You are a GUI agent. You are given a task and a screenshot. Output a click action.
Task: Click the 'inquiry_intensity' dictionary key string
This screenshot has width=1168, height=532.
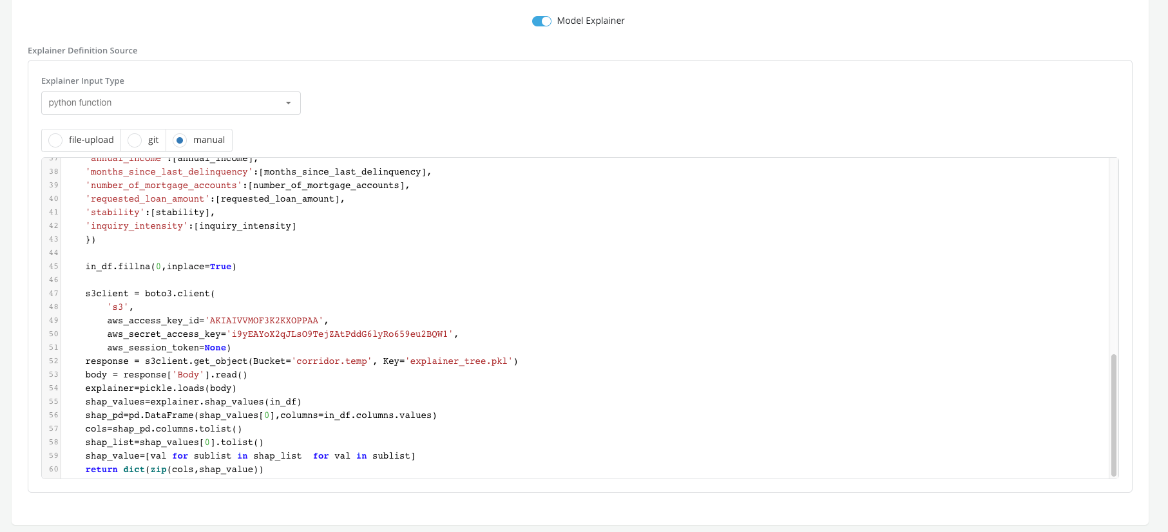pyautogui.click(x=137, y=226)
